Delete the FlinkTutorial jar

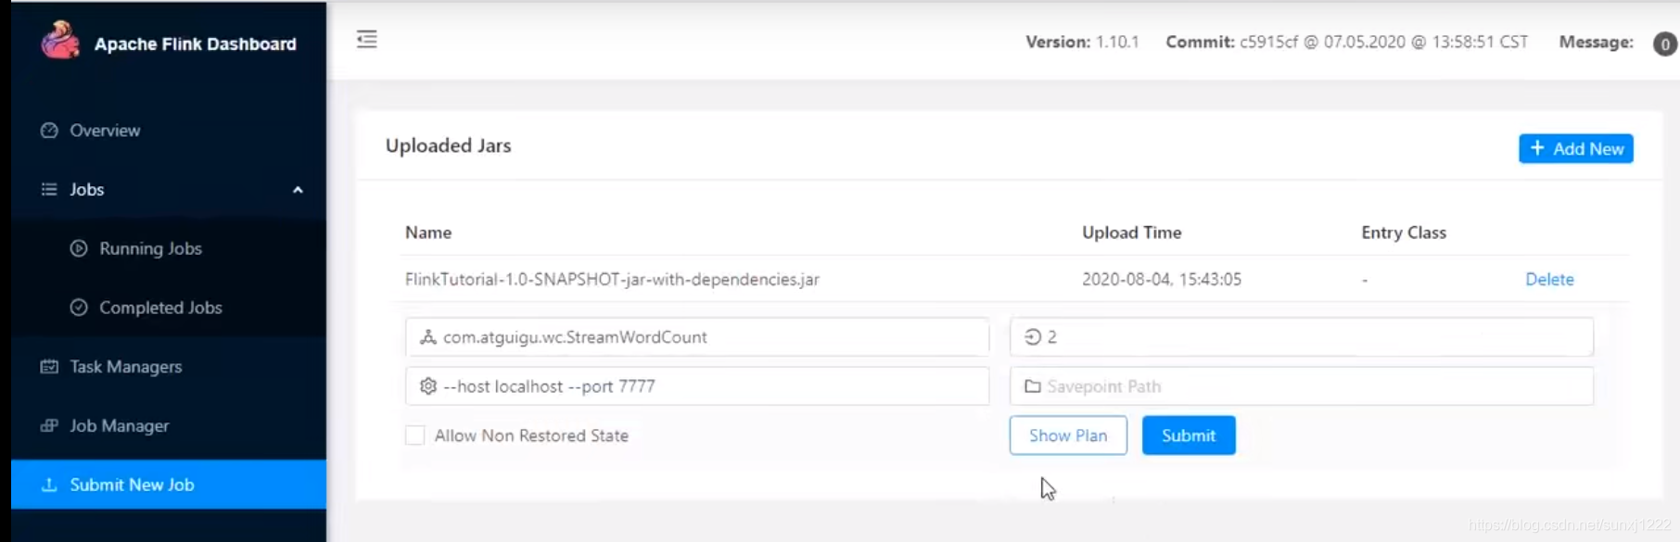[x=1549, y=279]
